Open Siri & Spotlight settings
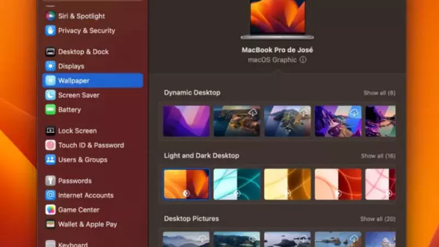This screenshot has height=247, width=439. tap(81, 16)
